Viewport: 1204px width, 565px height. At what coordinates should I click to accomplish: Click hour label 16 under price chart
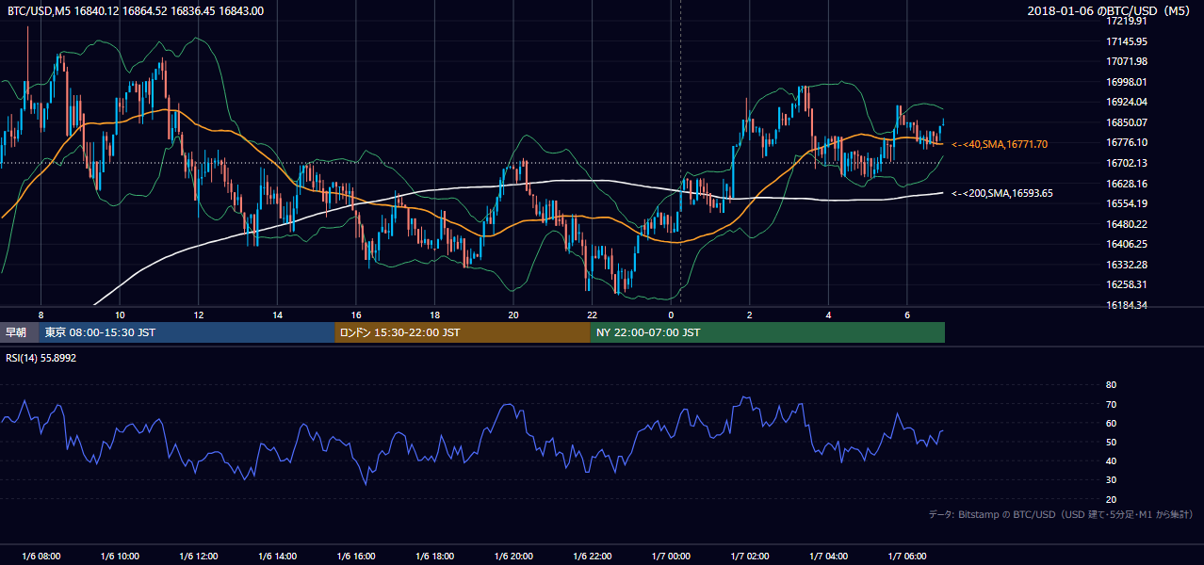356,315
